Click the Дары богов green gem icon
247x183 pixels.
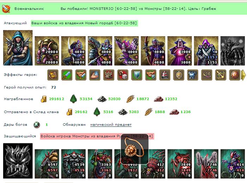tap(37, 125)
